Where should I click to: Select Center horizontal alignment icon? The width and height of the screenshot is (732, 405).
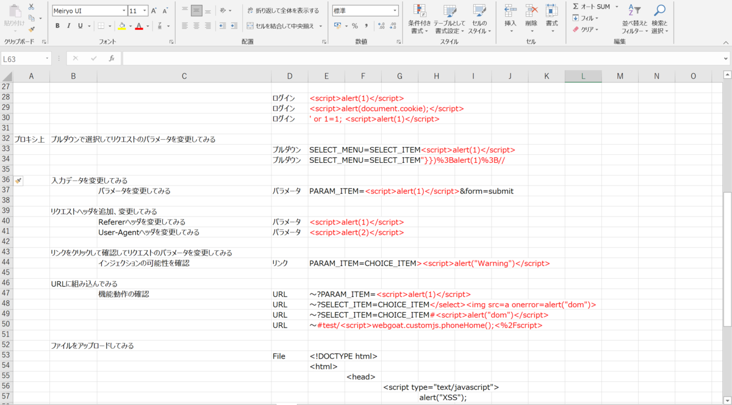coord(196,26)
